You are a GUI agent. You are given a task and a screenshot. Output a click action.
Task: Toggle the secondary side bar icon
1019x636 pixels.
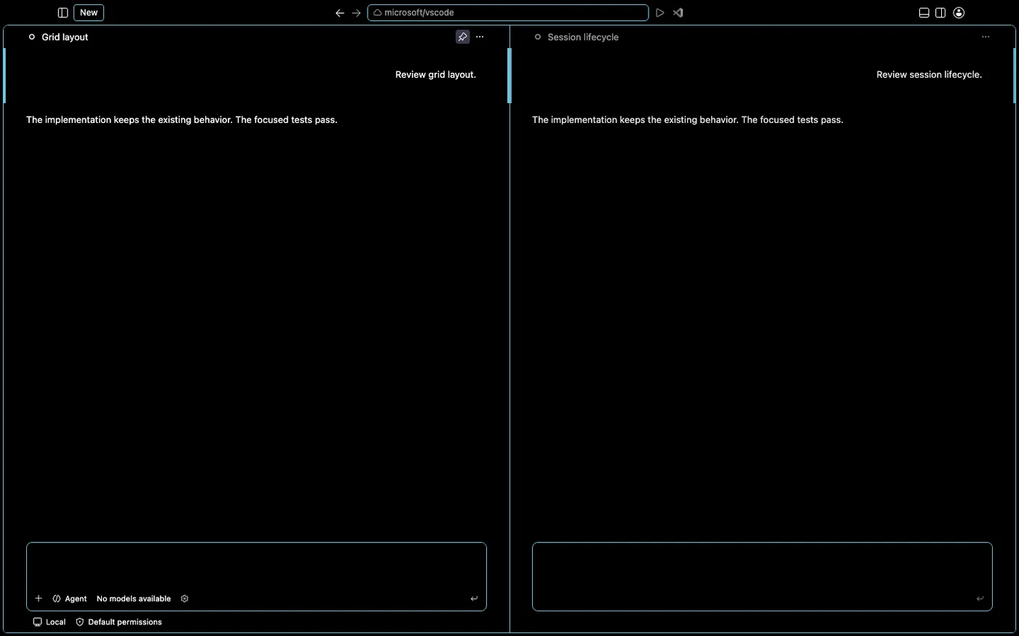click(940, 13)
